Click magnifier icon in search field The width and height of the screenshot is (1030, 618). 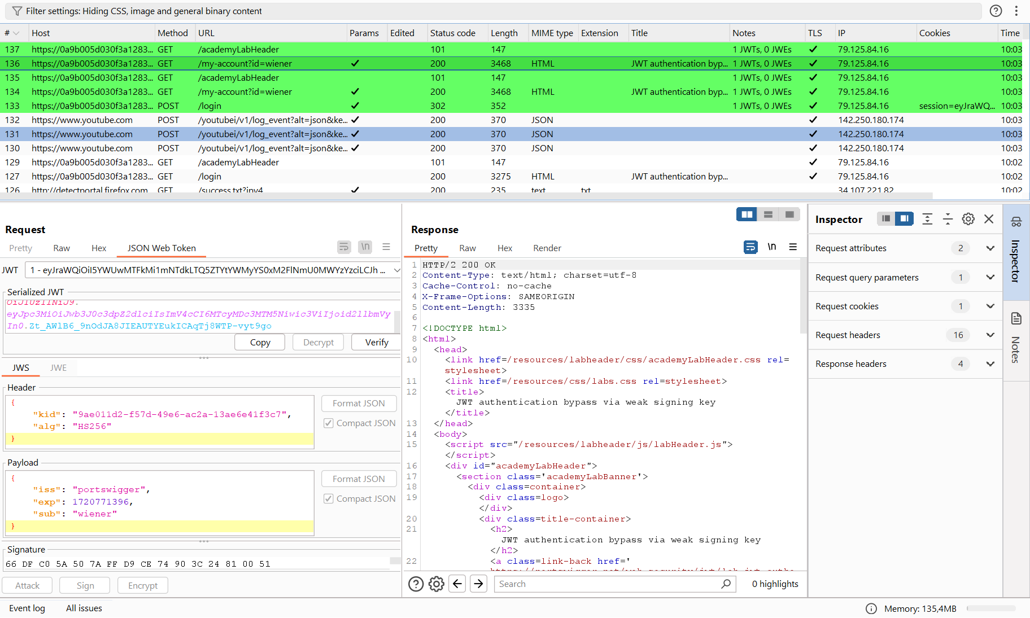(x=726, y=584)
